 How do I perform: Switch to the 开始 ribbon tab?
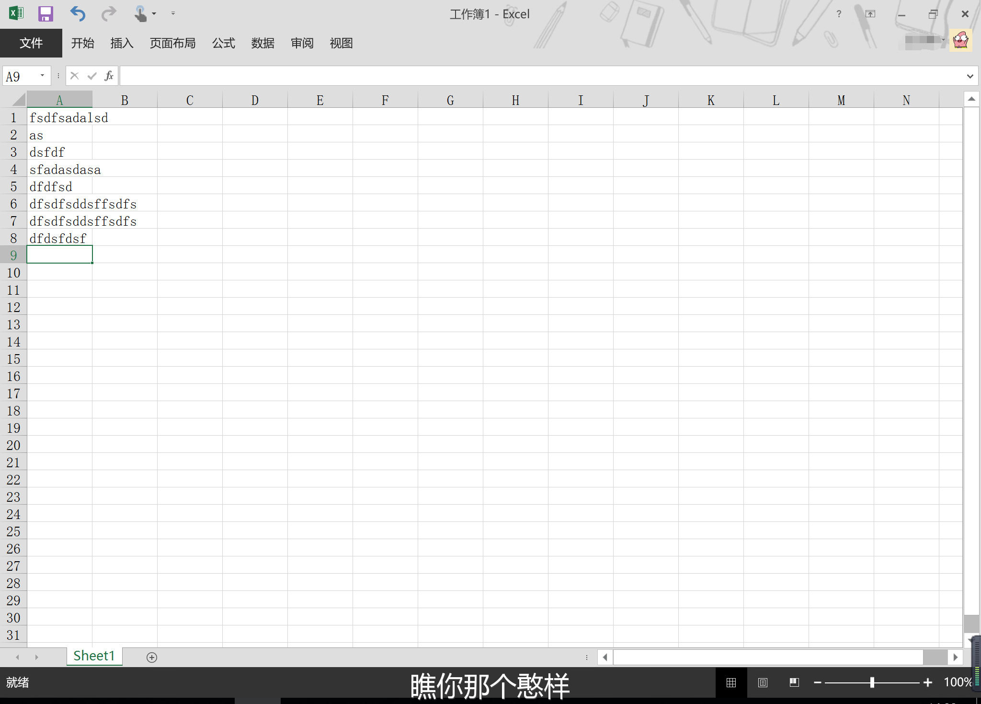point(83,43)
